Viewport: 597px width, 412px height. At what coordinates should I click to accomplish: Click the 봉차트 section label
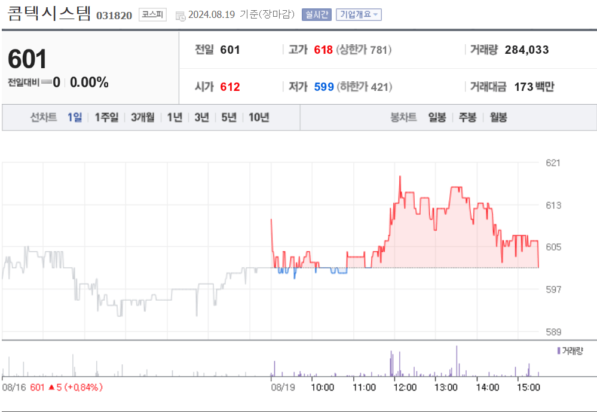click(404, 117)
